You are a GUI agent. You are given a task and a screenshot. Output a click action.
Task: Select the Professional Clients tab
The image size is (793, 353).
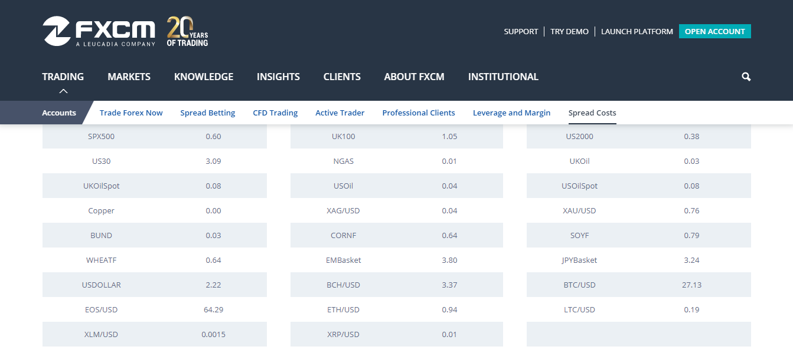tap(419, 113)
